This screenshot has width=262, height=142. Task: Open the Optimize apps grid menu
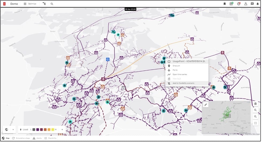(25, 4)
